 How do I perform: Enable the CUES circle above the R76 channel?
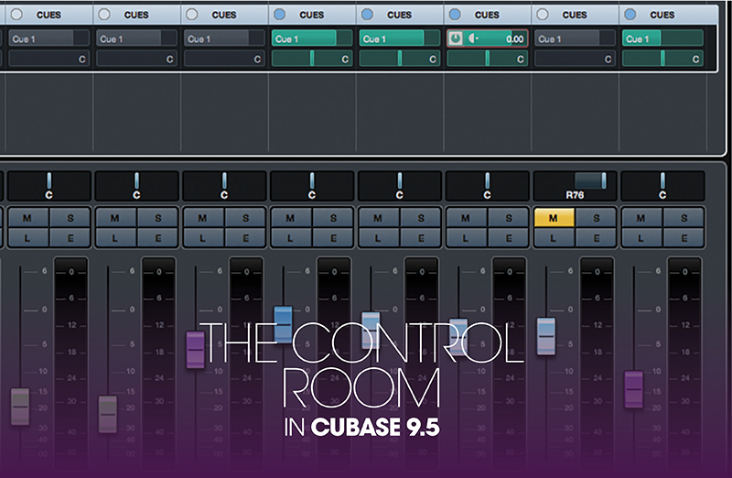(x=544, y=15)
